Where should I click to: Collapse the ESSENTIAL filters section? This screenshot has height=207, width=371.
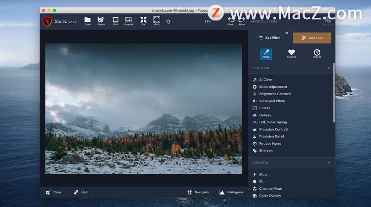(x=329, y=68)
